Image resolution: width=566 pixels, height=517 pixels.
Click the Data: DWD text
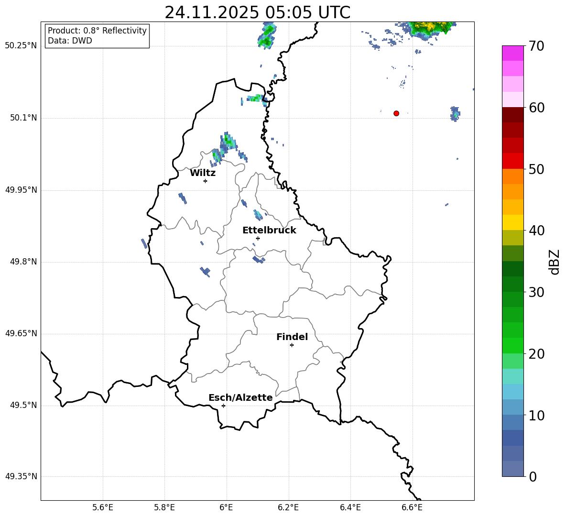tap(70, 41)
